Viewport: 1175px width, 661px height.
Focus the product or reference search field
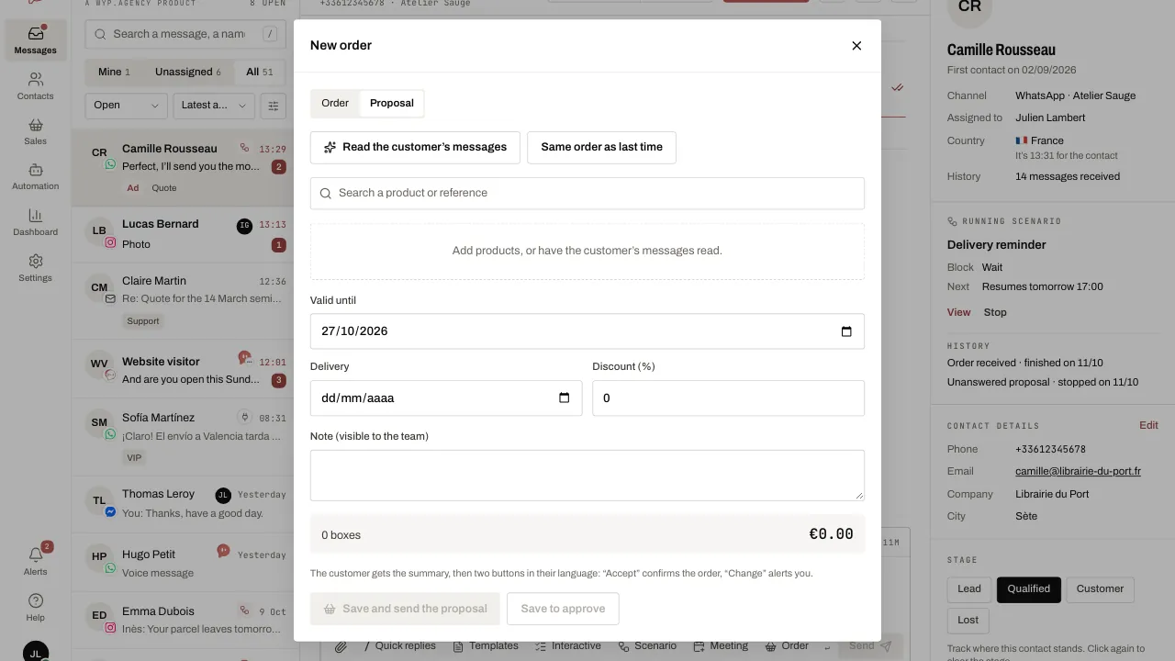[x=587, y=193]
